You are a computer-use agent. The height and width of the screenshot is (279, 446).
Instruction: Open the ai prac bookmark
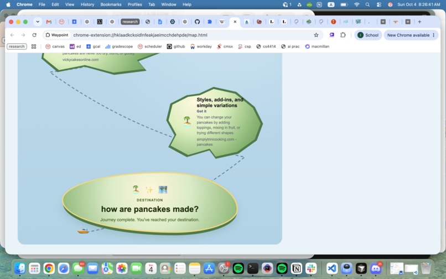tap(290, 46)
